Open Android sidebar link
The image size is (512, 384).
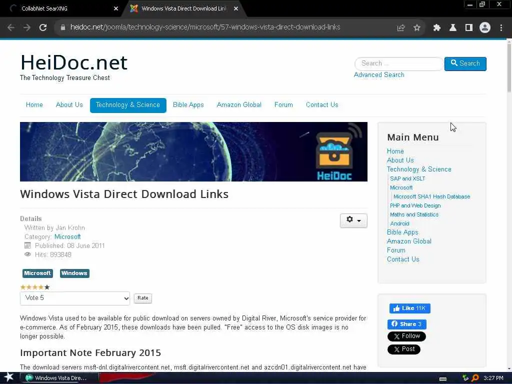[399, 223]
